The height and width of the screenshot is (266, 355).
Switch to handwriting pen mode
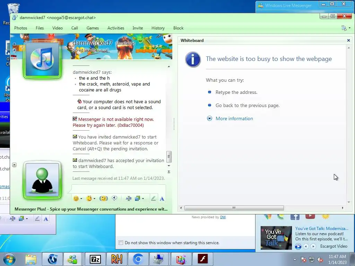(153, 198)
